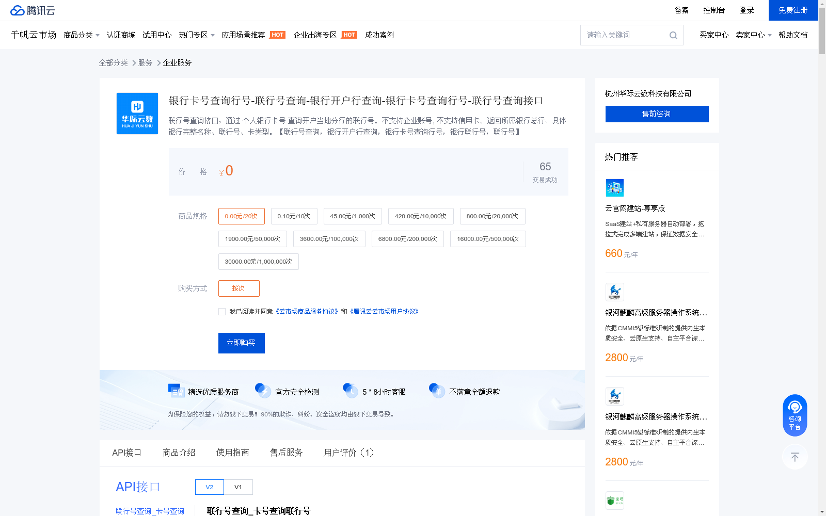Choose the 420.00元/10,000次 package

[421, 216]
